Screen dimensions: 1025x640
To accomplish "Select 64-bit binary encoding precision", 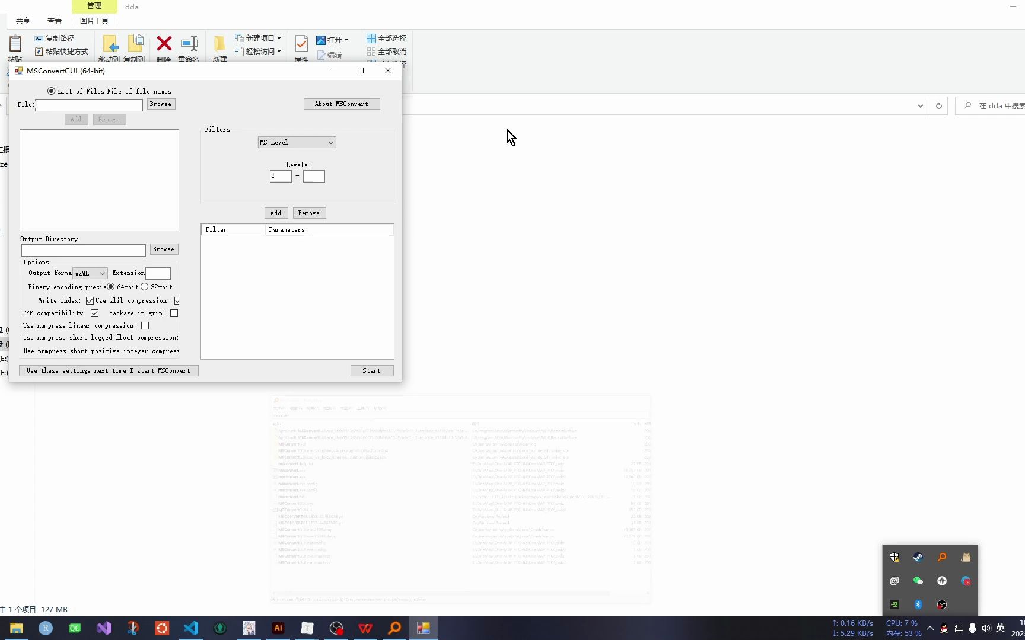I will pos(111,287).
